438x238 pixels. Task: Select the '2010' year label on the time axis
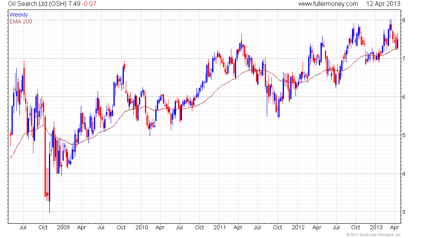tap(142, 227)
